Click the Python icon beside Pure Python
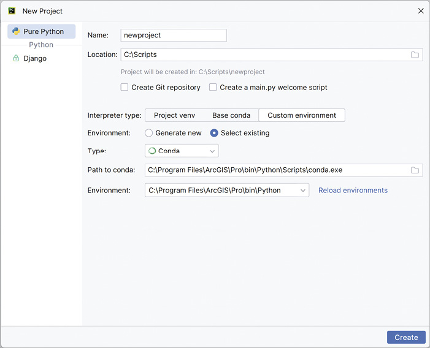 click(16, 32)
